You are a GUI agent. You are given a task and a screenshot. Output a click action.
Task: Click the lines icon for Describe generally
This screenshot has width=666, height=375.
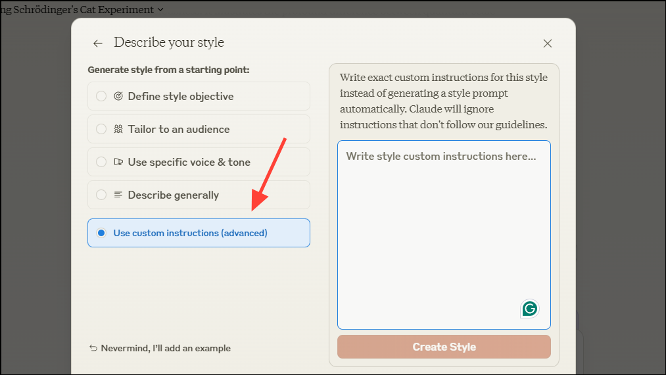[x=118, y=195]
